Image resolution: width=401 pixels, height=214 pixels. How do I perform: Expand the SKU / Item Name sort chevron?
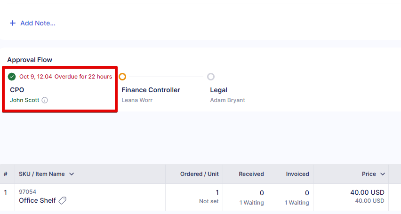tap(72, 174)
